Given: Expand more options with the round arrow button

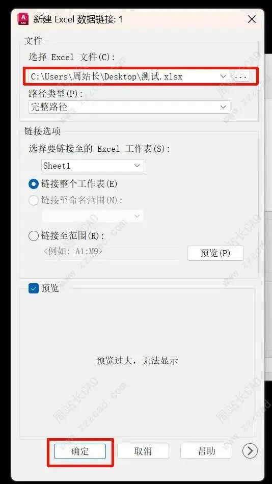Looking at the screenshot, I should pyautogui.click(x=250, y=451).
